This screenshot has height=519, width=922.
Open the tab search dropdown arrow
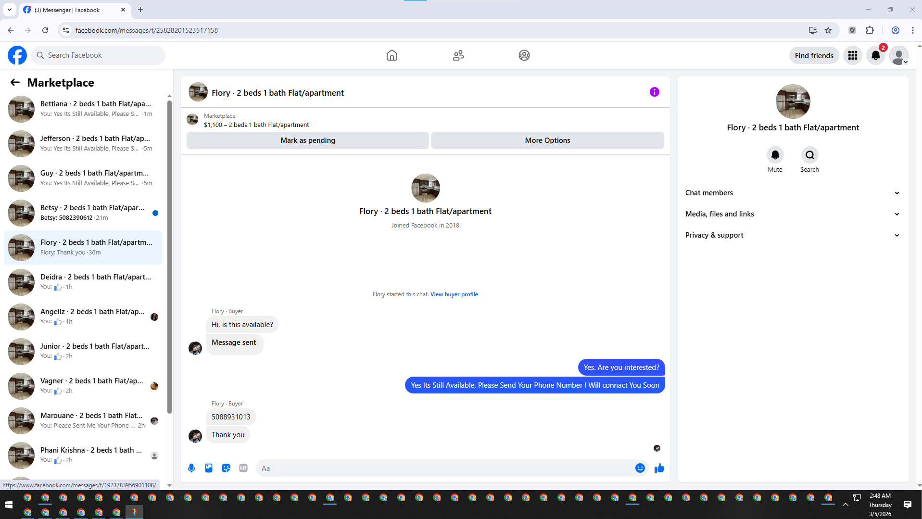coord(10,10)
